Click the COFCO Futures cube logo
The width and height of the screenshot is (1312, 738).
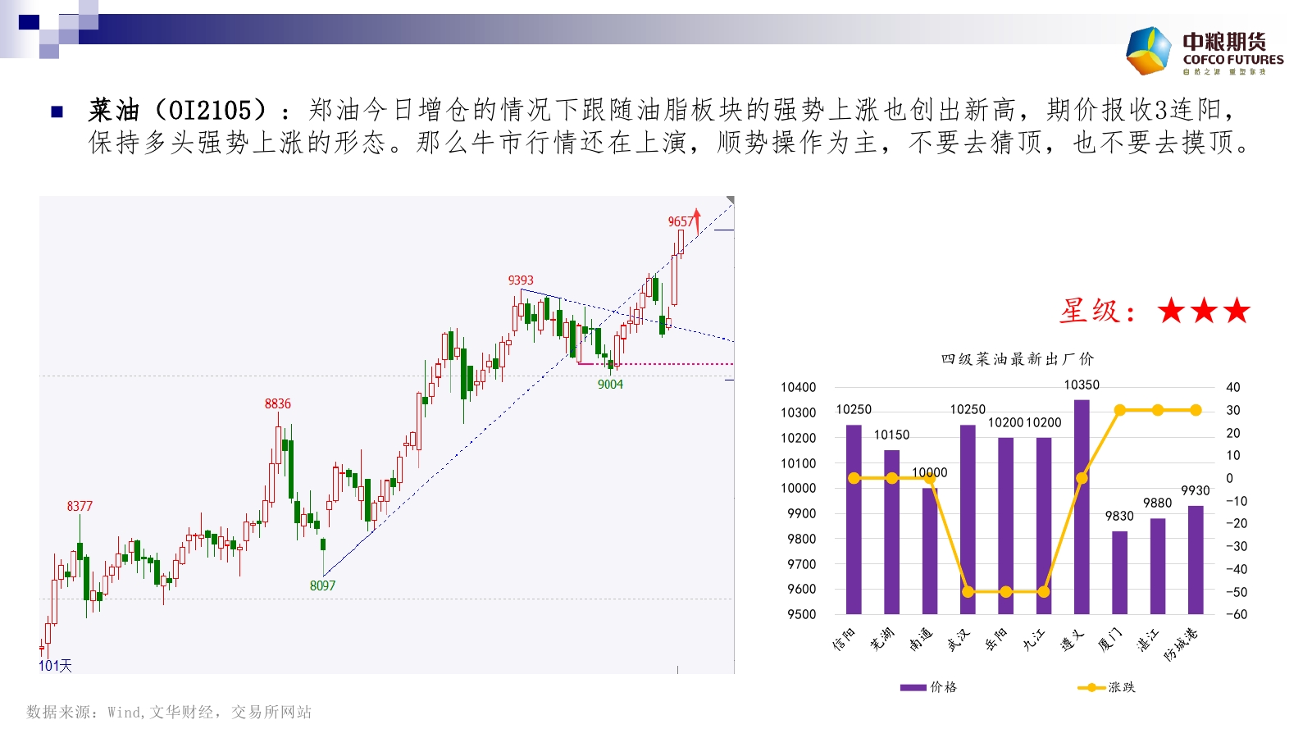point(1149,51)
